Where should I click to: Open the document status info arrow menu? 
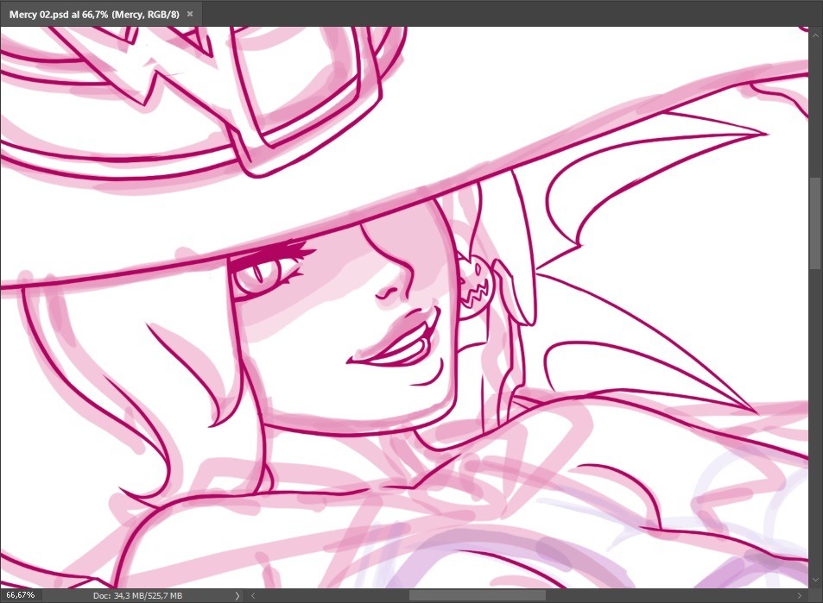pos(237,595)
